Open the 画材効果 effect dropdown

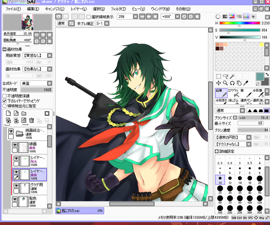[x=50, y=69]
